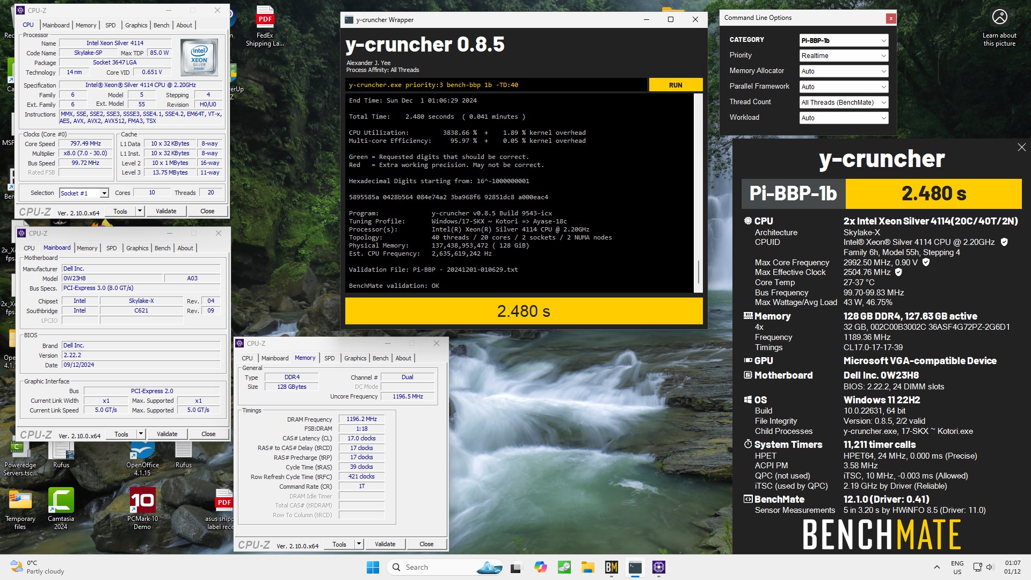Expand Tools arrow in CPU-Z Memory window
The image size is (1031, 580).
pyautogui.click(x=359, y=544)
